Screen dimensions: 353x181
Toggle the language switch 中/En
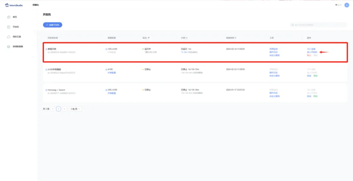338,5
